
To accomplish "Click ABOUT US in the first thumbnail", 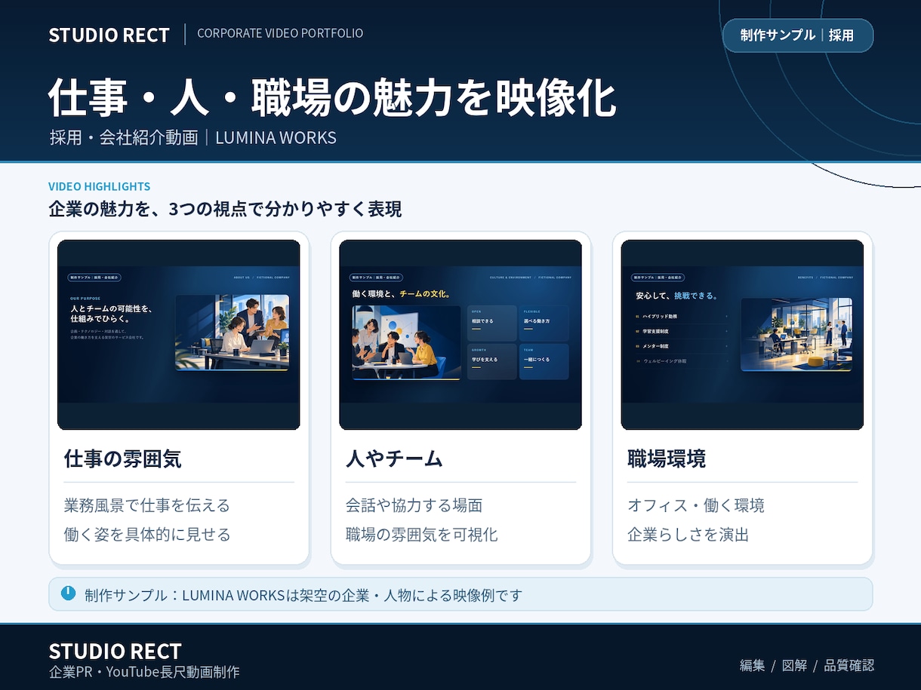I will [242, 278].
